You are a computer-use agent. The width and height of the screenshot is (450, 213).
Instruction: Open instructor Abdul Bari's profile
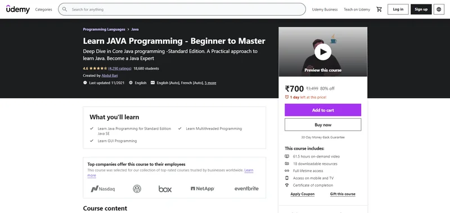(110, 76)
